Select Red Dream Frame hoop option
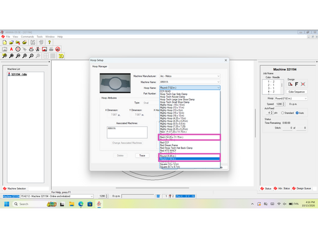Image resolution: width=318 pixels, height=238 pixels. click(190, 145)
